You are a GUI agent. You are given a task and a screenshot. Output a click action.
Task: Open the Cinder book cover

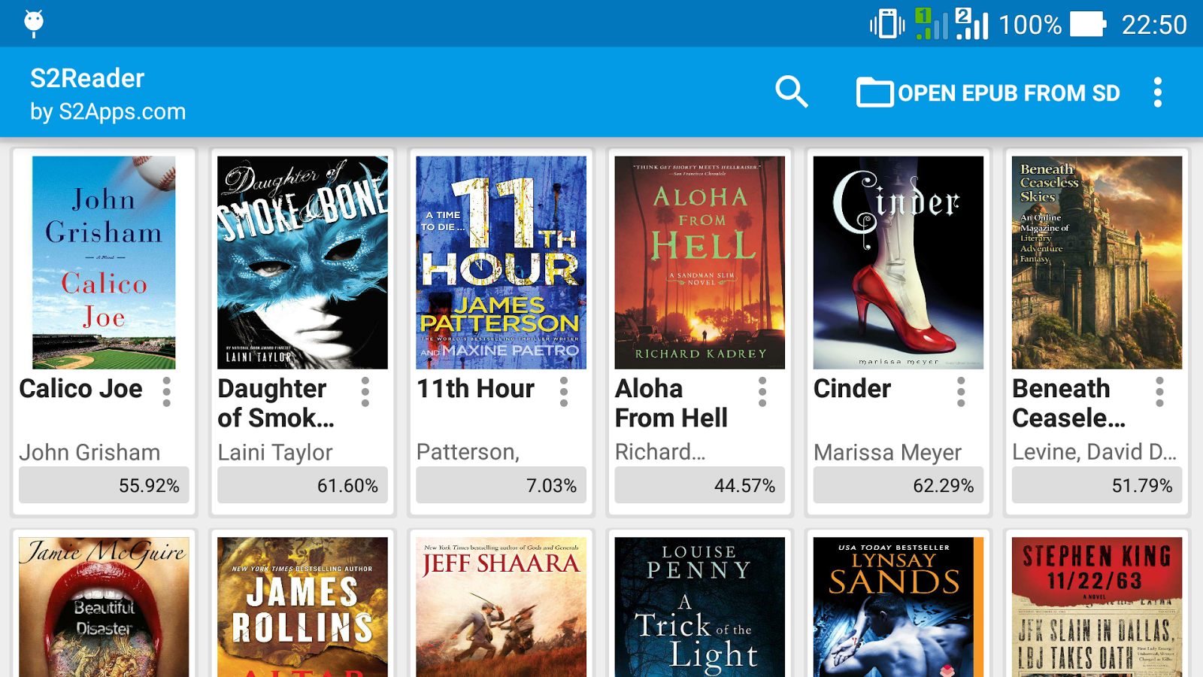(898, 263)
